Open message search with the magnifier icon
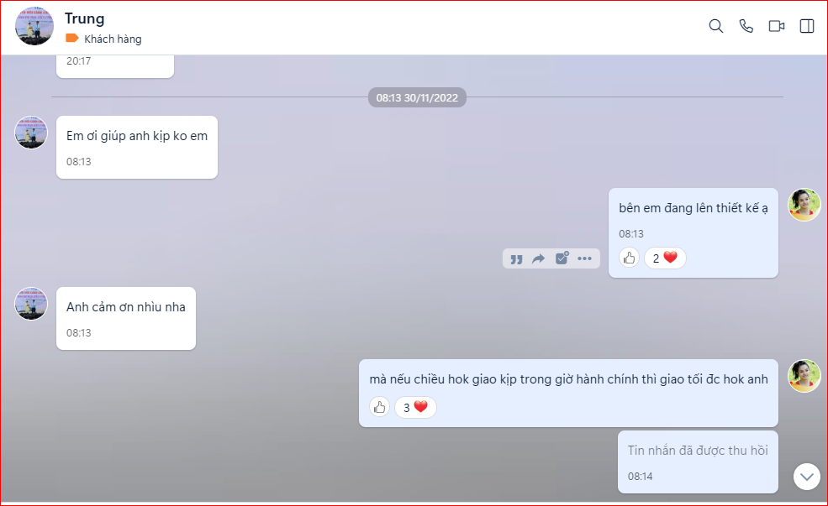Image resolution: width=828 pixels, height=506 pixels. [x=716, y=26]
